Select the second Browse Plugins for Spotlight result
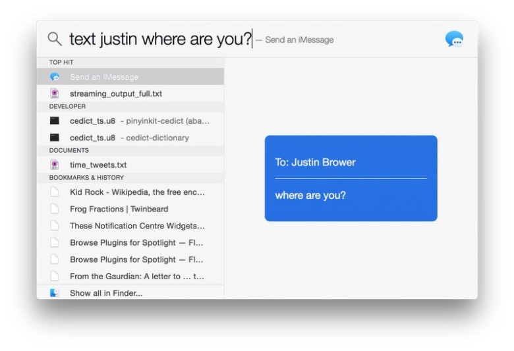The height and width of the screenshot is (351, 514). coord(136,259)
